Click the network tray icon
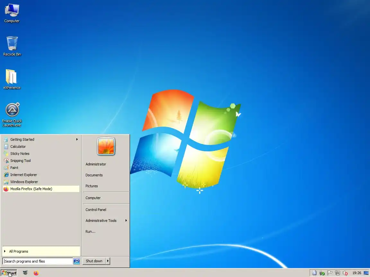 (x=338, y=273)
